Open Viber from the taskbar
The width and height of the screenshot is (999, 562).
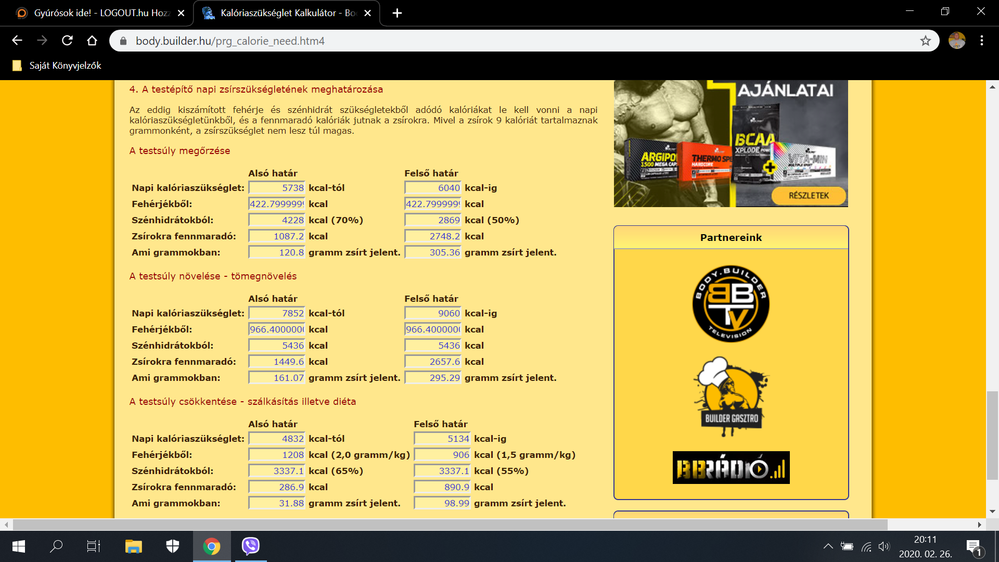pyautogui.click(x=251, y=546)
